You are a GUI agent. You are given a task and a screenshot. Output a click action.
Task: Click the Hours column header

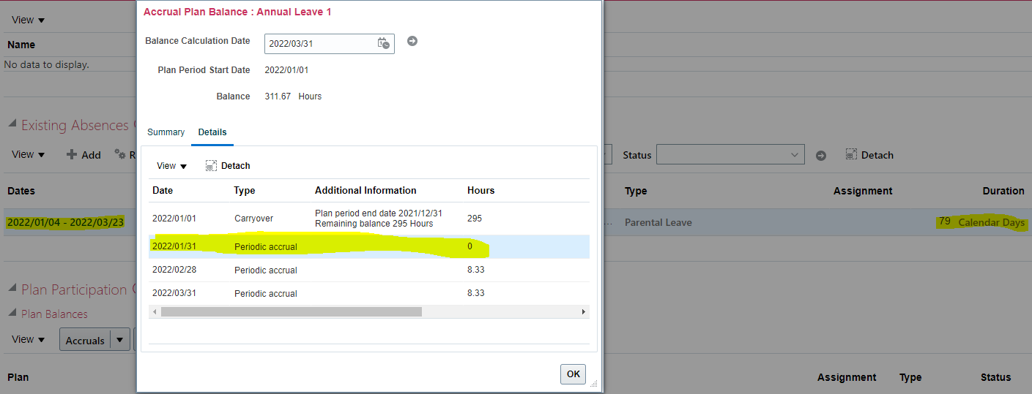480,190
